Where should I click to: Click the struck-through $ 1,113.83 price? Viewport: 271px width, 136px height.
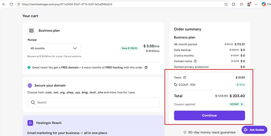pyautogui.click(x=222, y=96)
